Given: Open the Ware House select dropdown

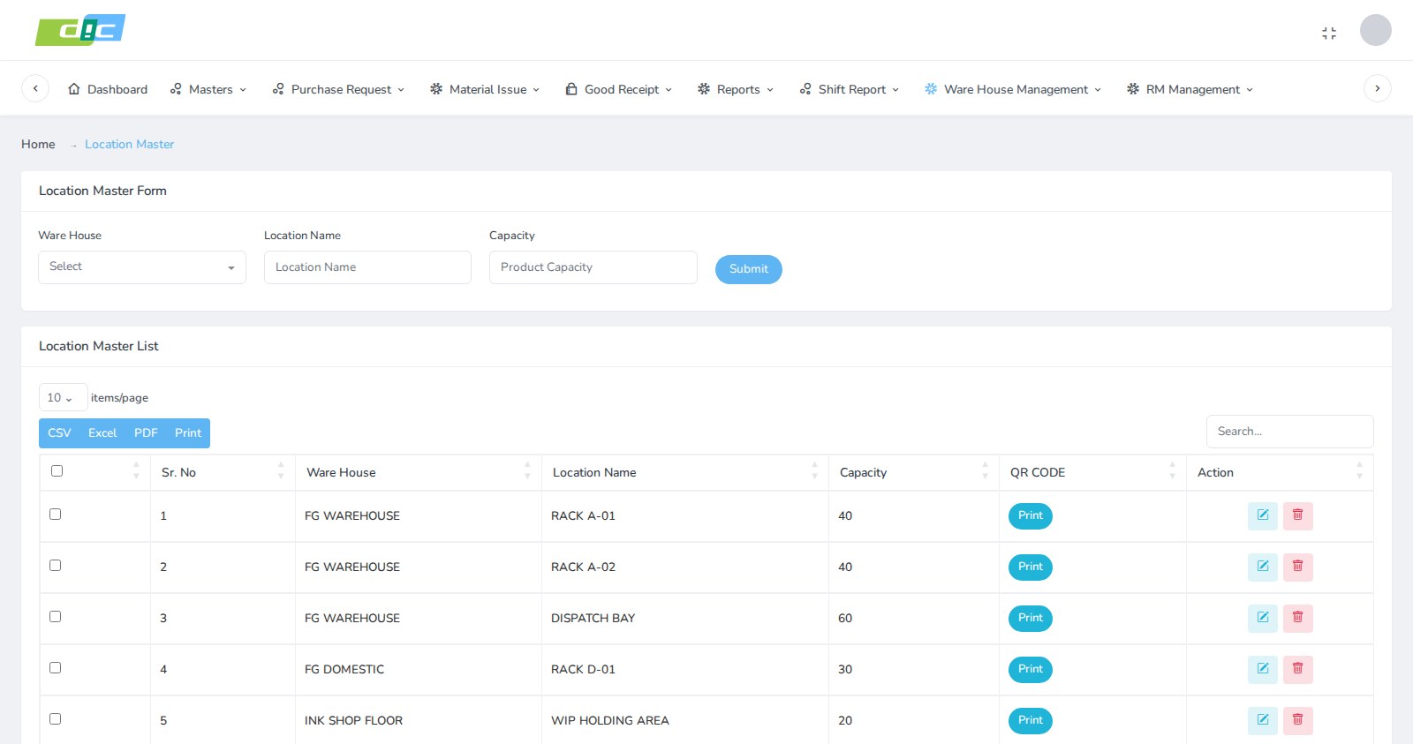Looking at the screenshot, I should (142, 267).
